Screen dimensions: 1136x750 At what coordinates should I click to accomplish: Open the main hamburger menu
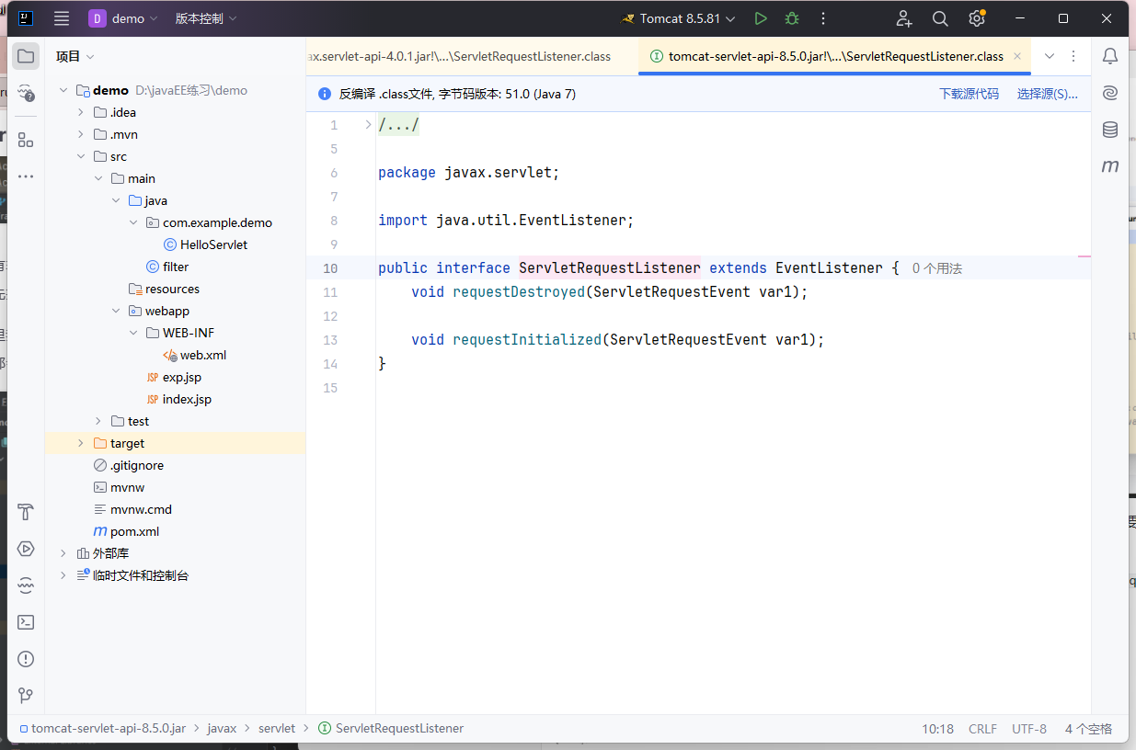tap(62, 18)
